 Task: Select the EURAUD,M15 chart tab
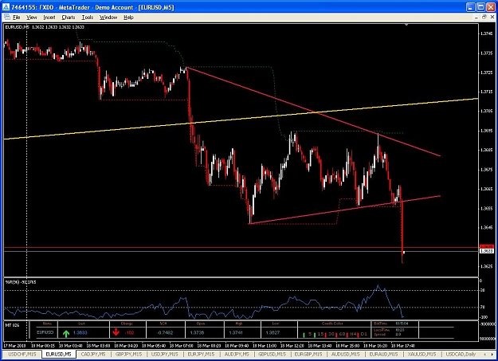pos(383,354)
